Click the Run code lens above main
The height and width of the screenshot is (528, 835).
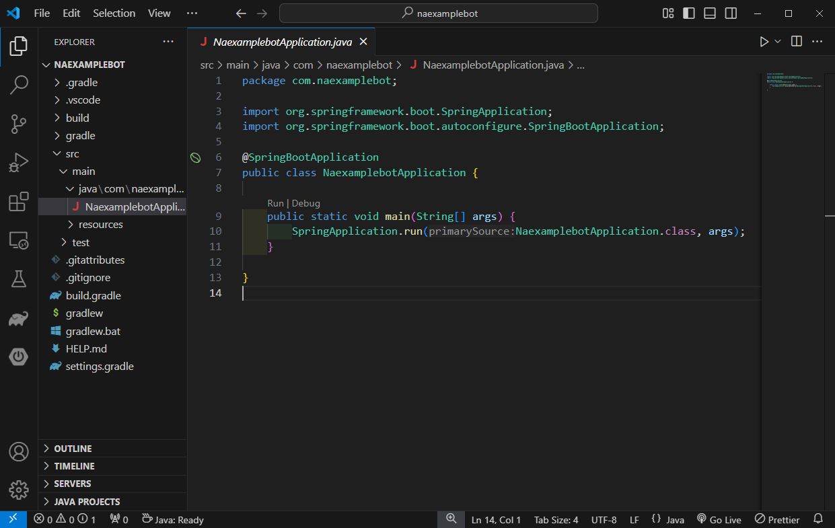coord(276,203)
